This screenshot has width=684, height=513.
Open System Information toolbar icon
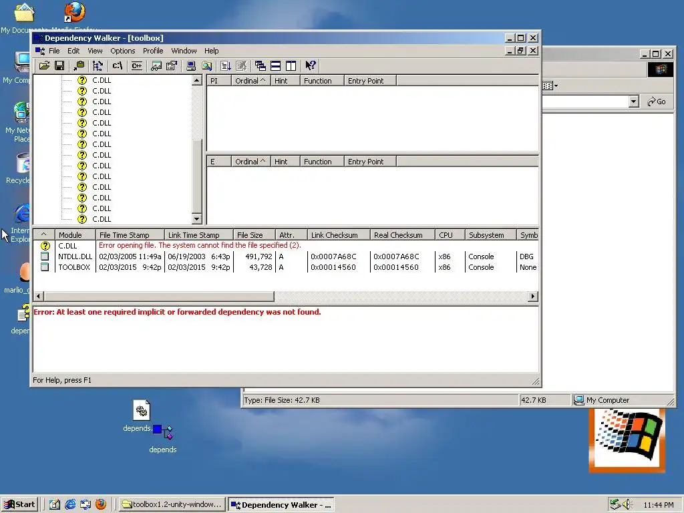click(x=191, y=66)
